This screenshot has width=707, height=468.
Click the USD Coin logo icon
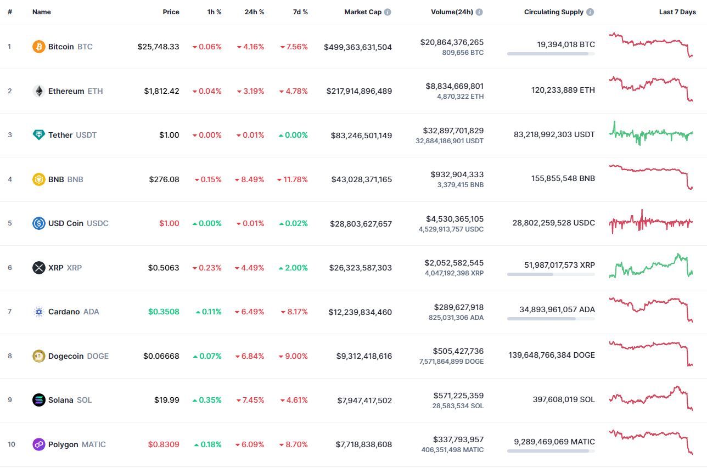(x=38, y=223)
